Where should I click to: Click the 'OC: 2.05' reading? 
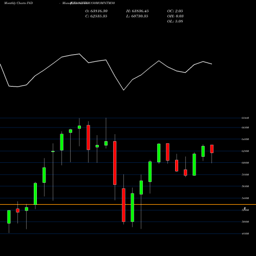(175, 11)
